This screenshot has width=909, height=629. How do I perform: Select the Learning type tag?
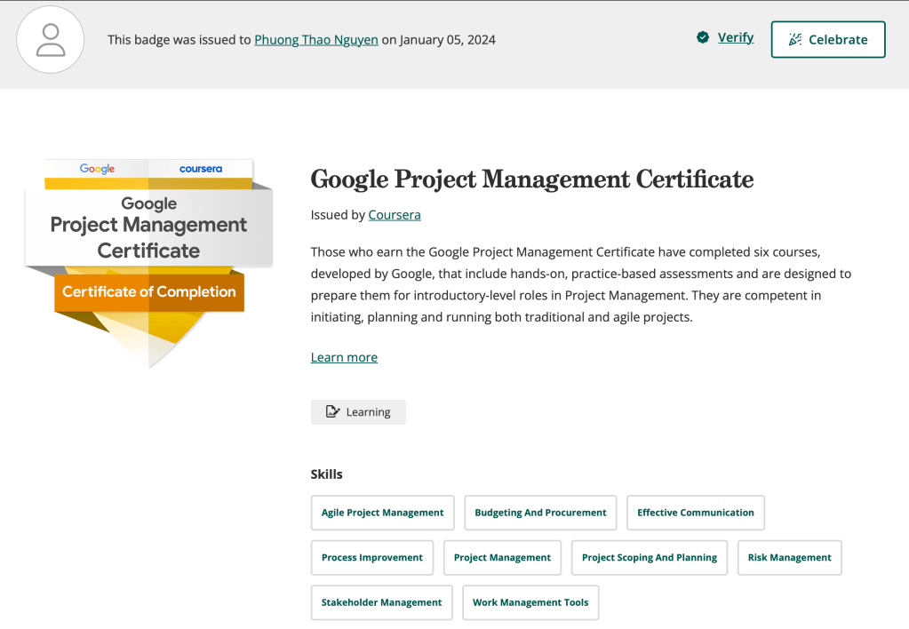click(358, 412)
